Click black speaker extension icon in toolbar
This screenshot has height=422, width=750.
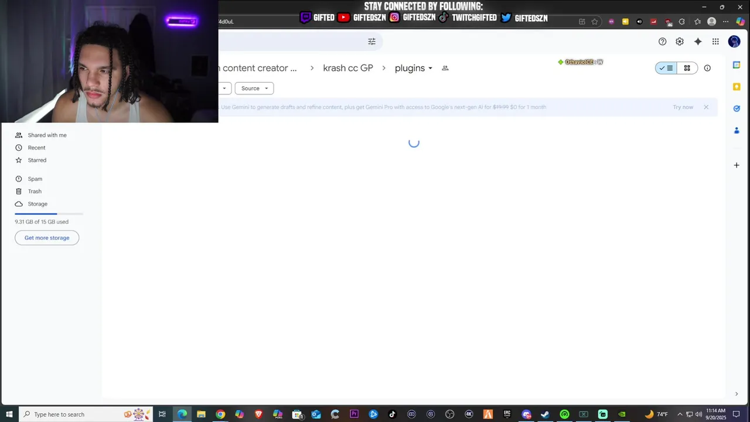(639, 22)
